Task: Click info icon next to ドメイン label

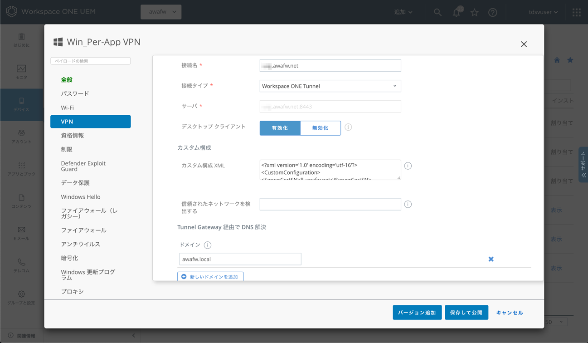Action: 208,245
